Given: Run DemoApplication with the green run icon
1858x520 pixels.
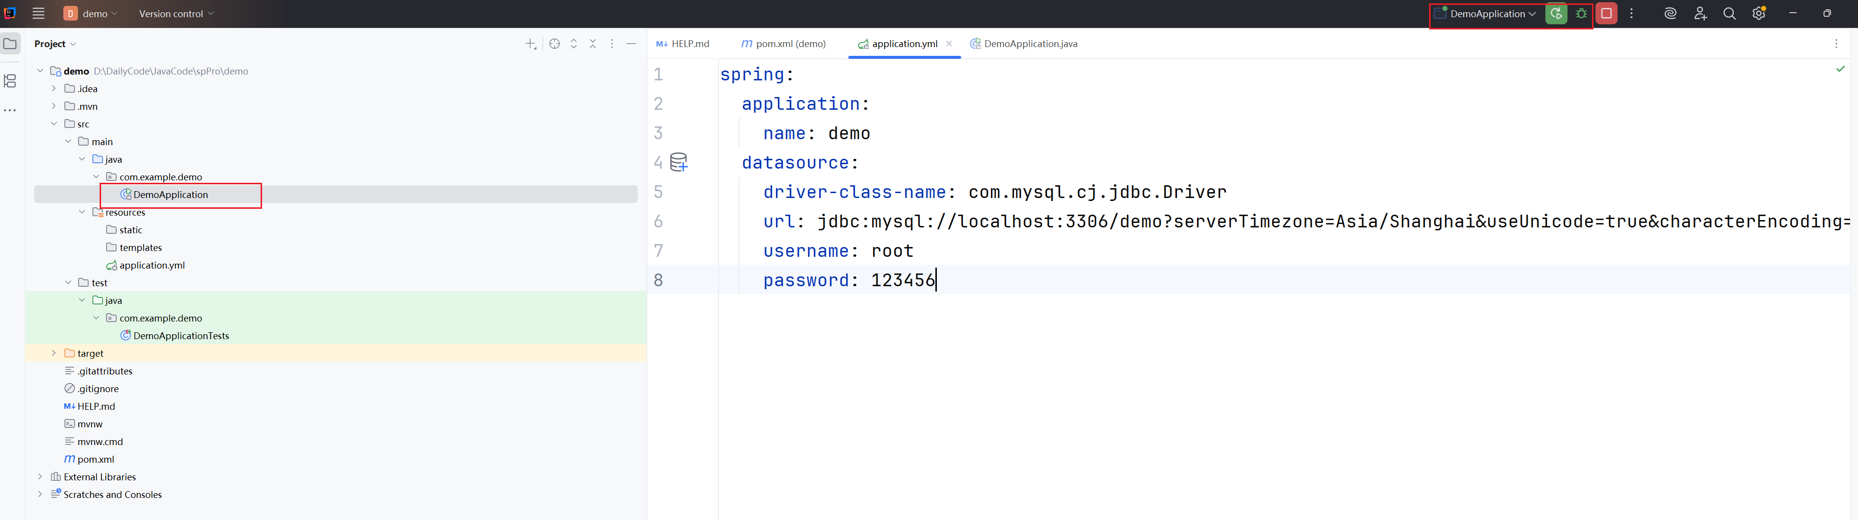Looking at the screenshot, I should point(1556,13).
